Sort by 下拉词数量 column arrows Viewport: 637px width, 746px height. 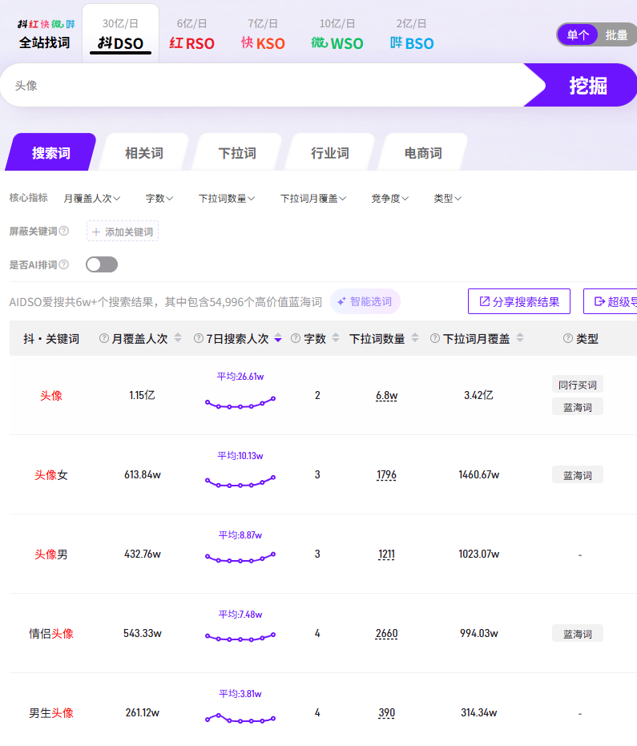tap(414, 339)
